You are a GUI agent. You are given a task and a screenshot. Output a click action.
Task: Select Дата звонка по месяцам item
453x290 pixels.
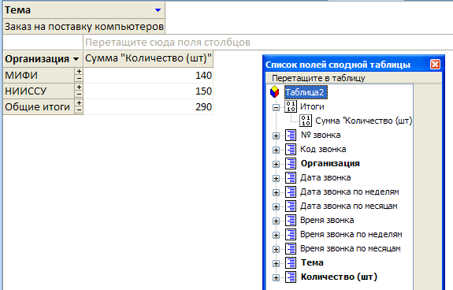349,206
